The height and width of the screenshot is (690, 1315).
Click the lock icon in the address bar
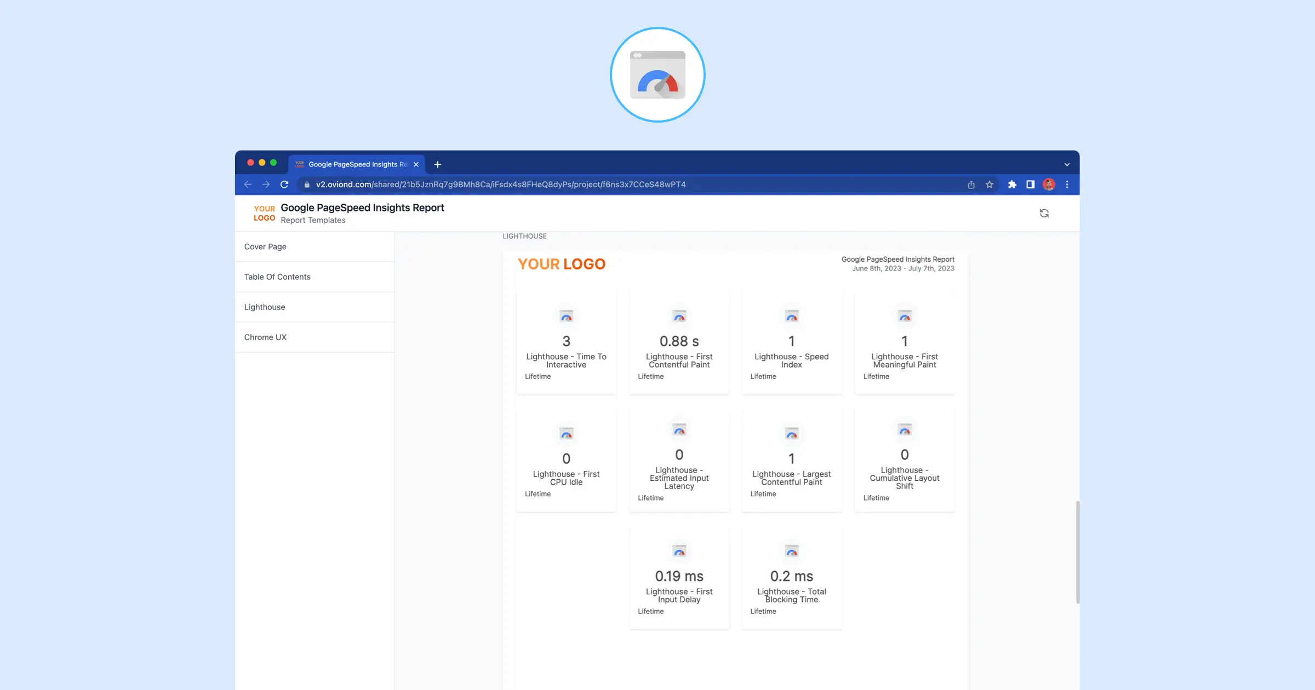pyautogui.click(x=307, y=185)
